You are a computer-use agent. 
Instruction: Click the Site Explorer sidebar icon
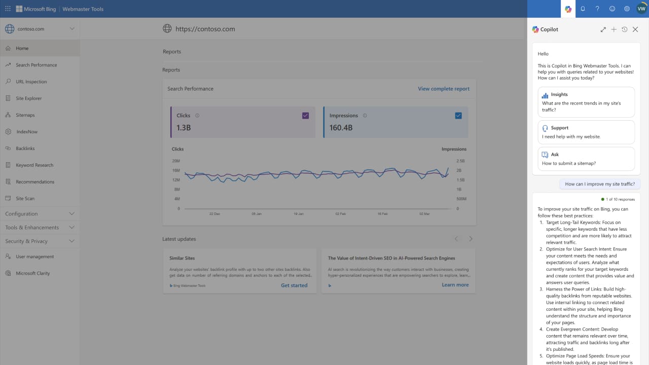pyautogui.click(x=8, y=98)
